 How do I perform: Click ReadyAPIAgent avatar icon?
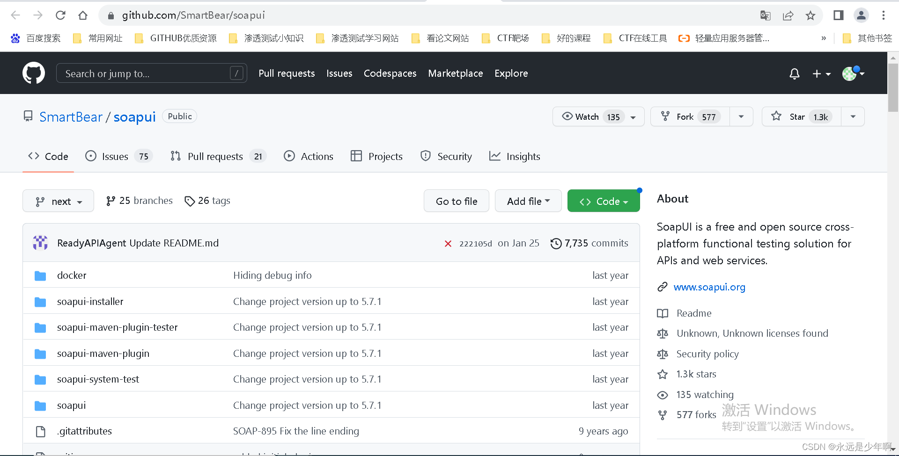(x=40, y=243)
